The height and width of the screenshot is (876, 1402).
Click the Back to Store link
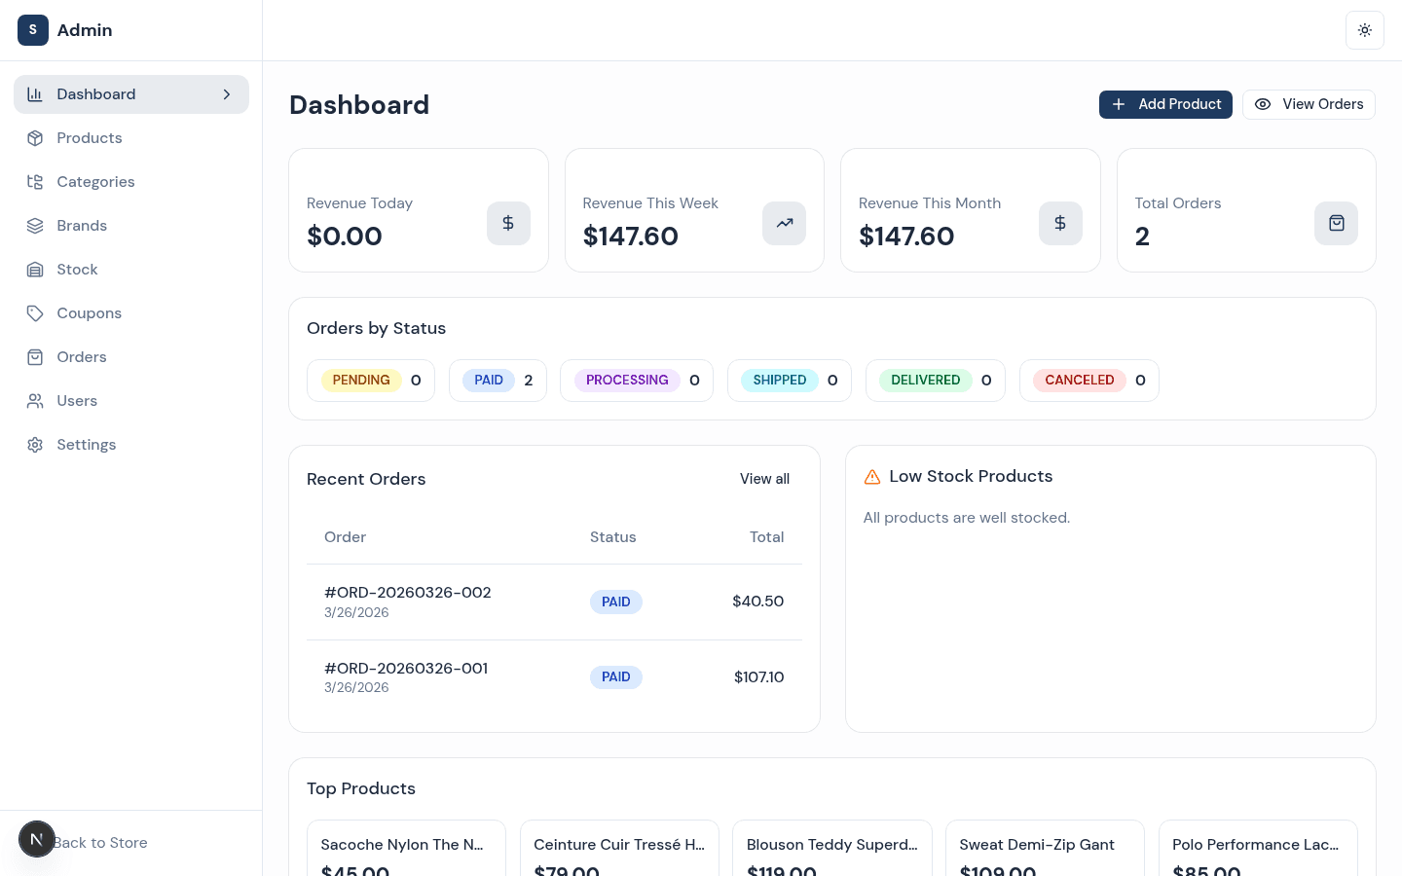(99, 843)
